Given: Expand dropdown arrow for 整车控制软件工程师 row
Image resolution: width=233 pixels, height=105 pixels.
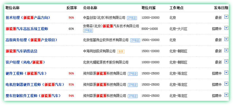Looking at the screenshot, I should [226, 95].
